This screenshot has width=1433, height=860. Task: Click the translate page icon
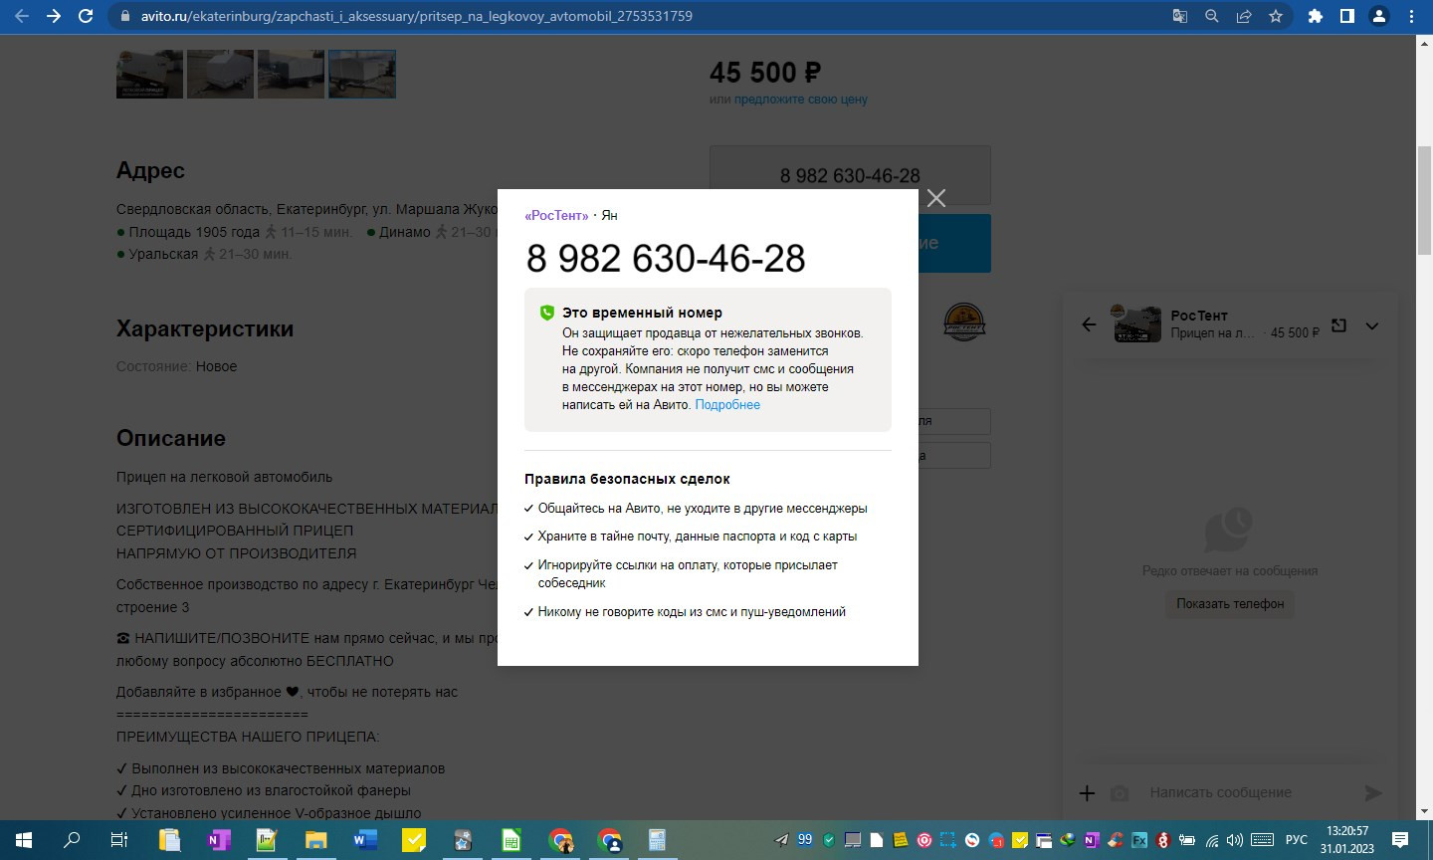[x=1180, y=16]
